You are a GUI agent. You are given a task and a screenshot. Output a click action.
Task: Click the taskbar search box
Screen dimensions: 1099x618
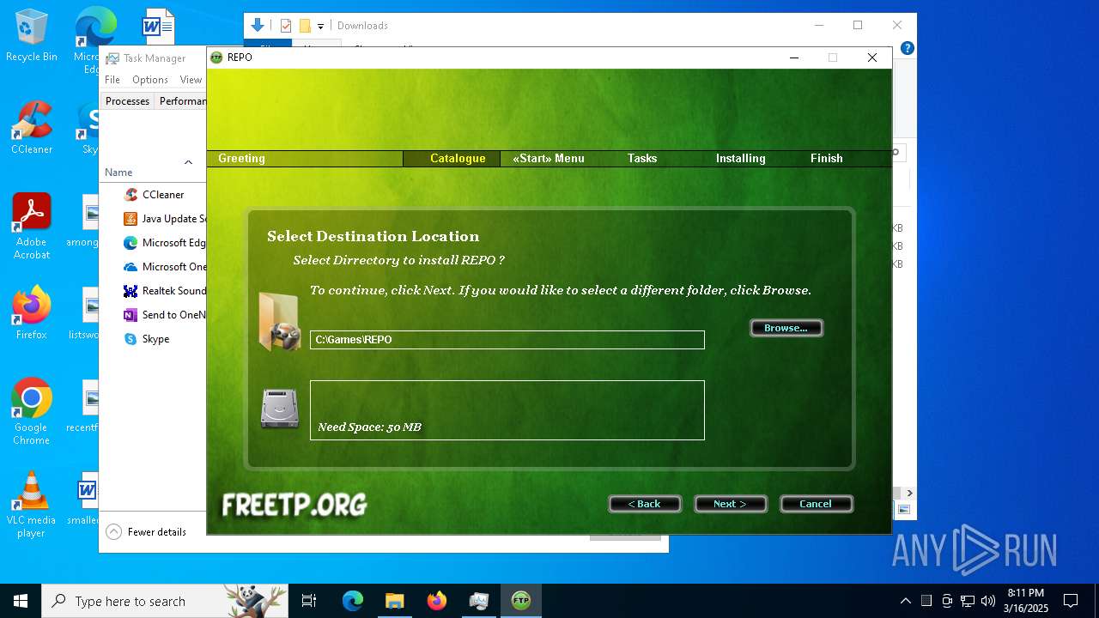click(x=166, y=601)
